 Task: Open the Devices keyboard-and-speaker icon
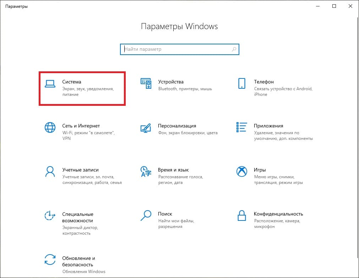[x=146, y=83]
